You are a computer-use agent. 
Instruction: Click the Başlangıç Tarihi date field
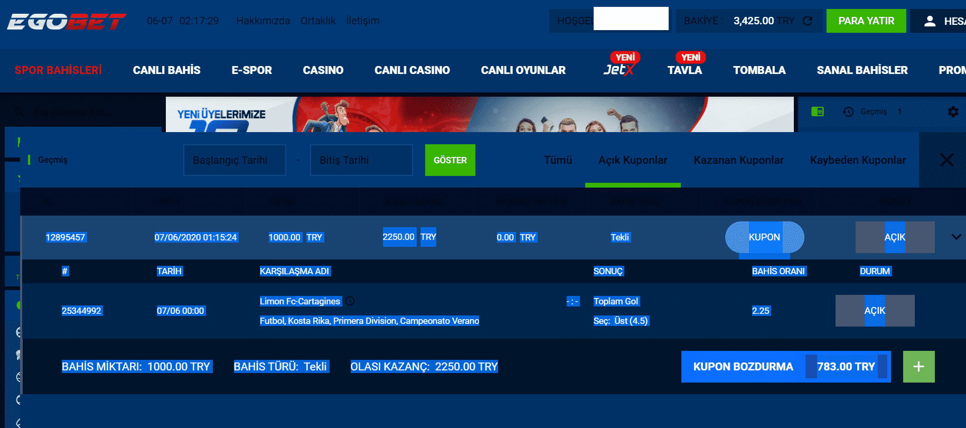235,160
